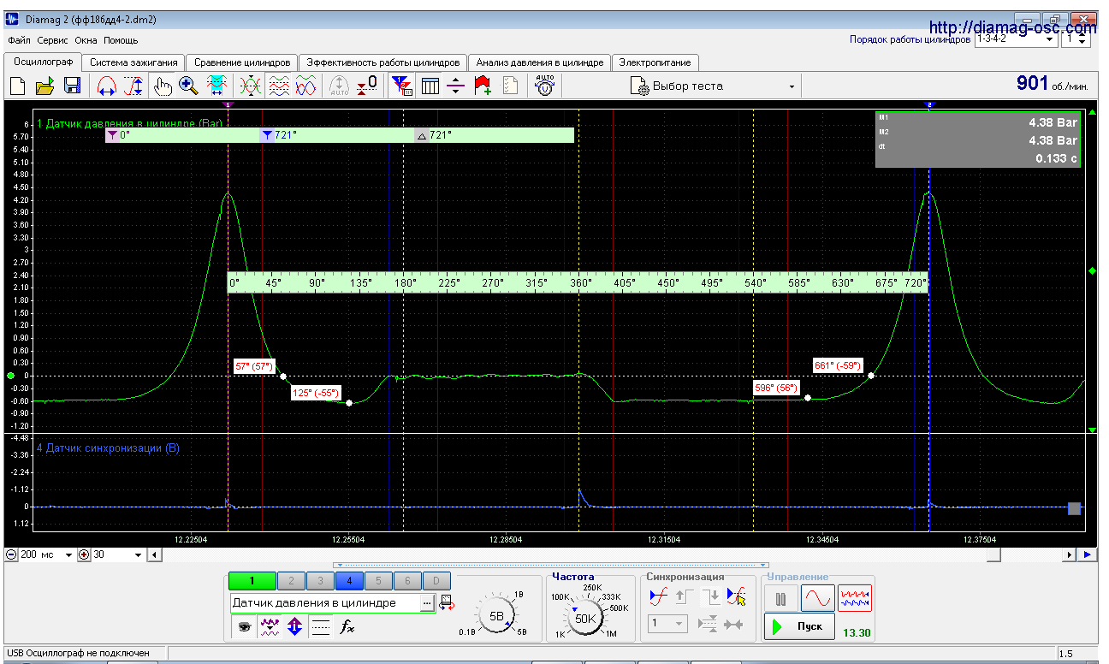Screen dimensions: 1109x664
Task: Enable red-blue recorder waveform mode
Action: pyautogui.click(x=855, y=598)
